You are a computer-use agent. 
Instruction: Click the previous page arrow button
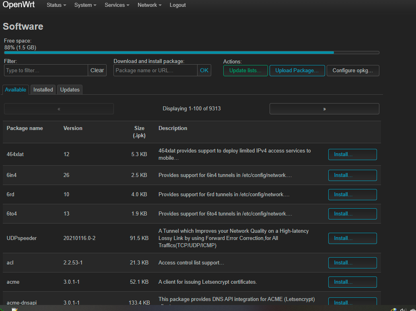click(59, 109)
